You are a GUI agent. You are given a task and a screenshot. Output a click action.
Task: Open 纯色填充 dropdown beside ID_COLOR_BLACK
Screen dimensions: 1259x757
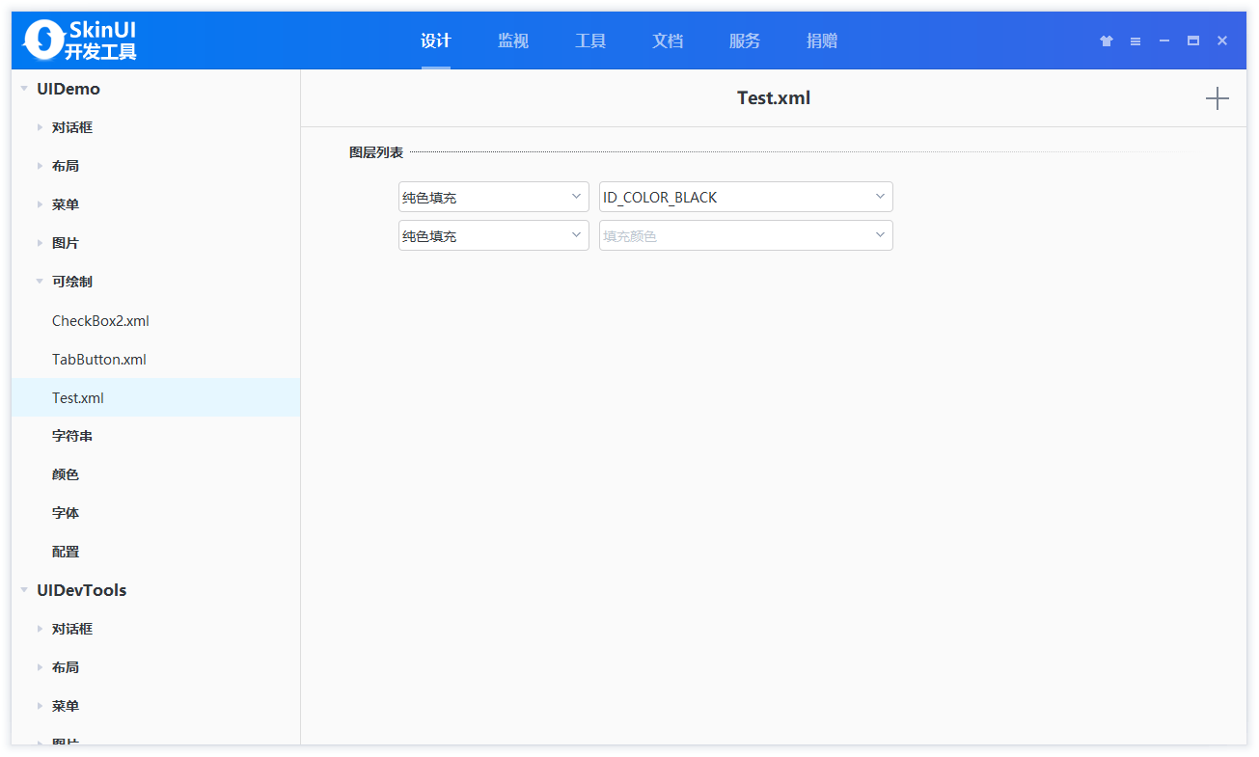[494, 197]
